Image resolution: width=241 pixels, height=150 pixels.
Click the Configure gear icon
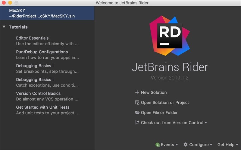pyautogui.click(x=186, y=145)
